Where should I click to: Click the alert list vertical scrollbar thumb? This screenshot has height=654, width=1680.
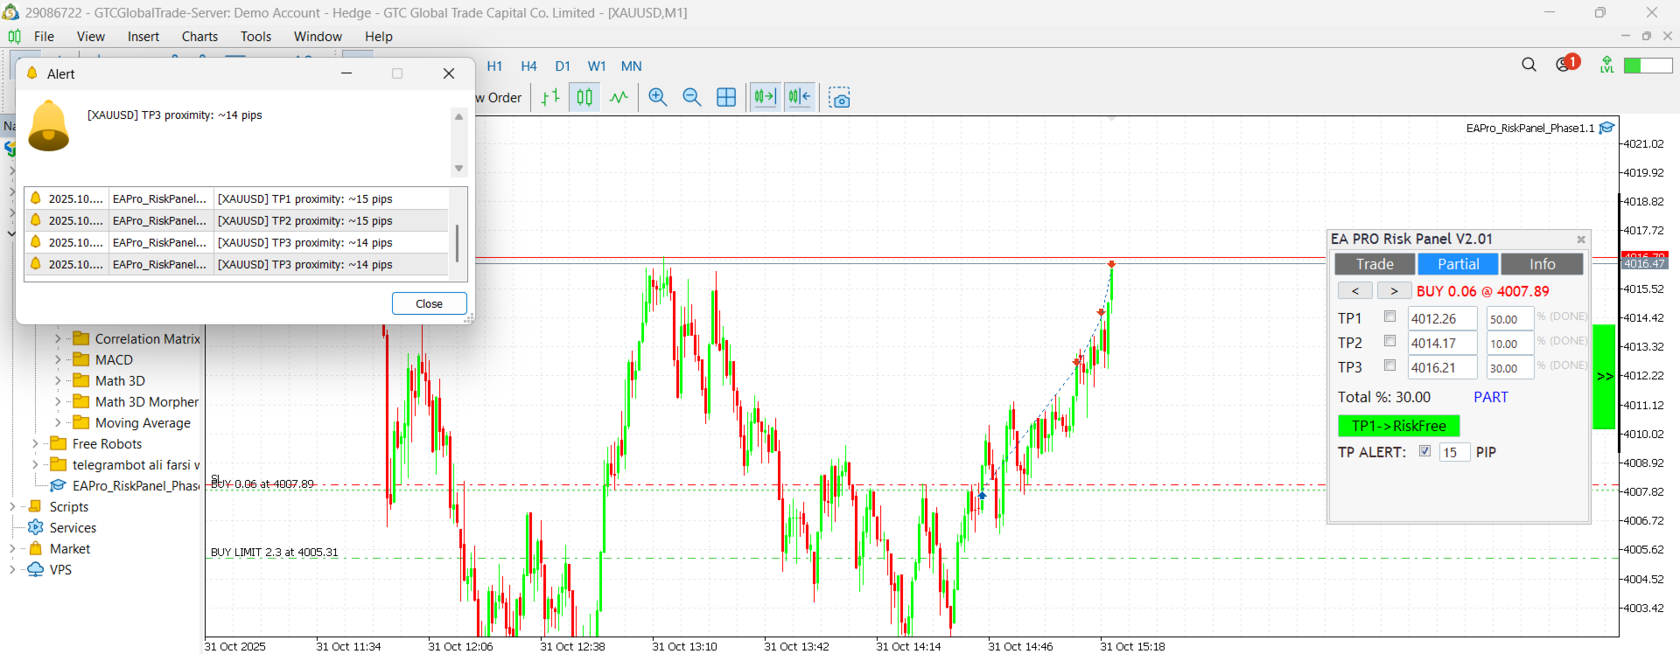[x=456, y=242]
